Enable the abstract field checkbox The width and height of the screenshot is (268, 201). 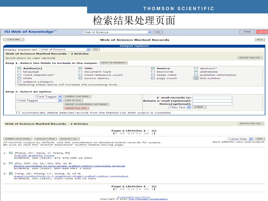coord(196,68)
